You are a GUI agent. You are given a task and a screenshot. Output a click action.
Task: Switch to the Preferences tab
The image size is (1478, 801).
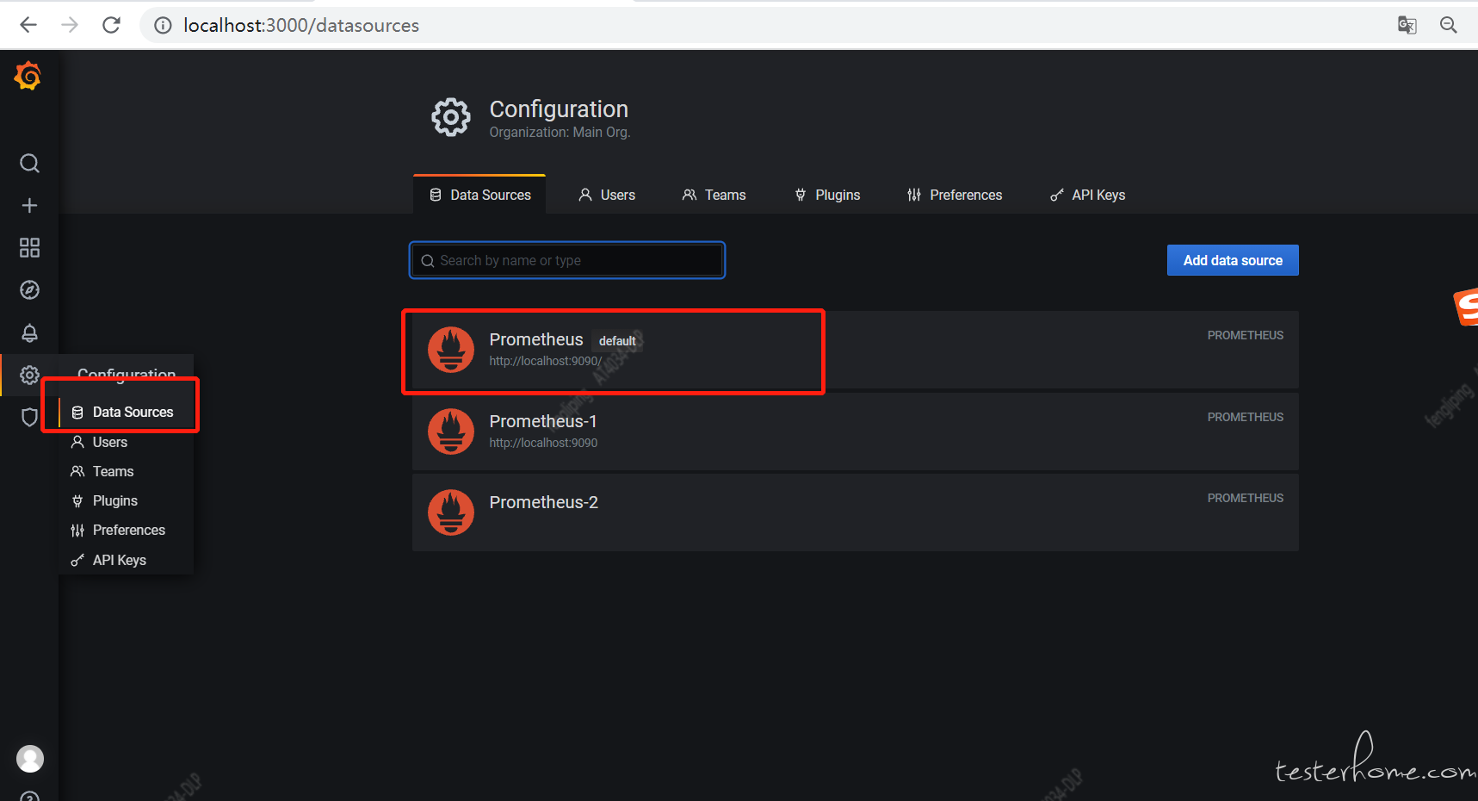pyautogui.click(x=955, y=195)
